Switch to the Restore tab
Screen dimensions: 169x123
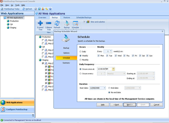[x=67, y=18]
